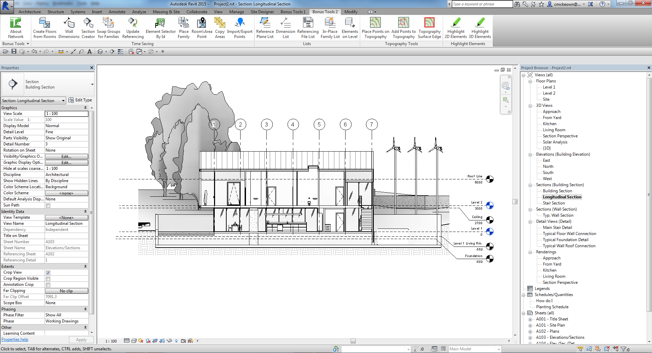Image resolution: width=652 pixels, height=353 pixels.
Task: Click Highlight 2D Elements
Action: click(x=455, y=27)
